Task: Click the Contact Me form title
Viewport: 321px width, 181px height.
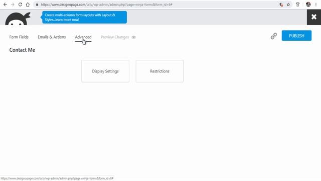Action: click(22, 50)
